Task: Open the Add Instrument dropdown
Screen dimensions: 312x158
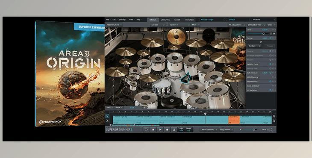Action: point(114,25)
